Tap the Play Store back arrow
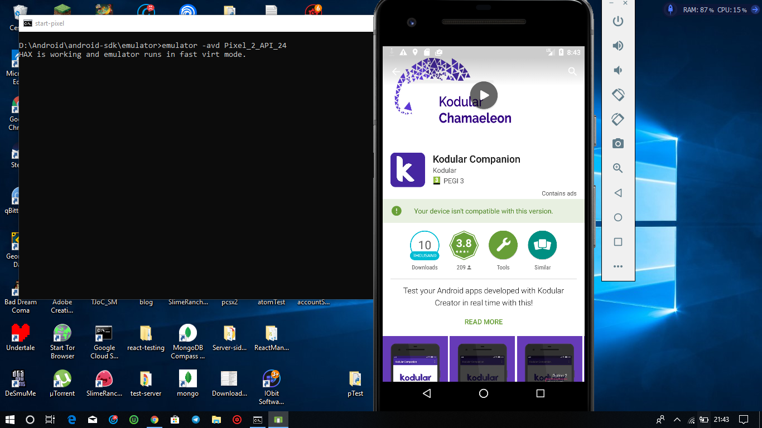762x428 pixels. click(x=397, y=71)
